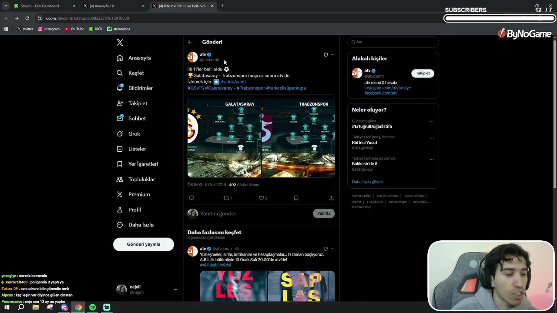
Task: View Trabzonspor lineup image
Action: (298, 136)
